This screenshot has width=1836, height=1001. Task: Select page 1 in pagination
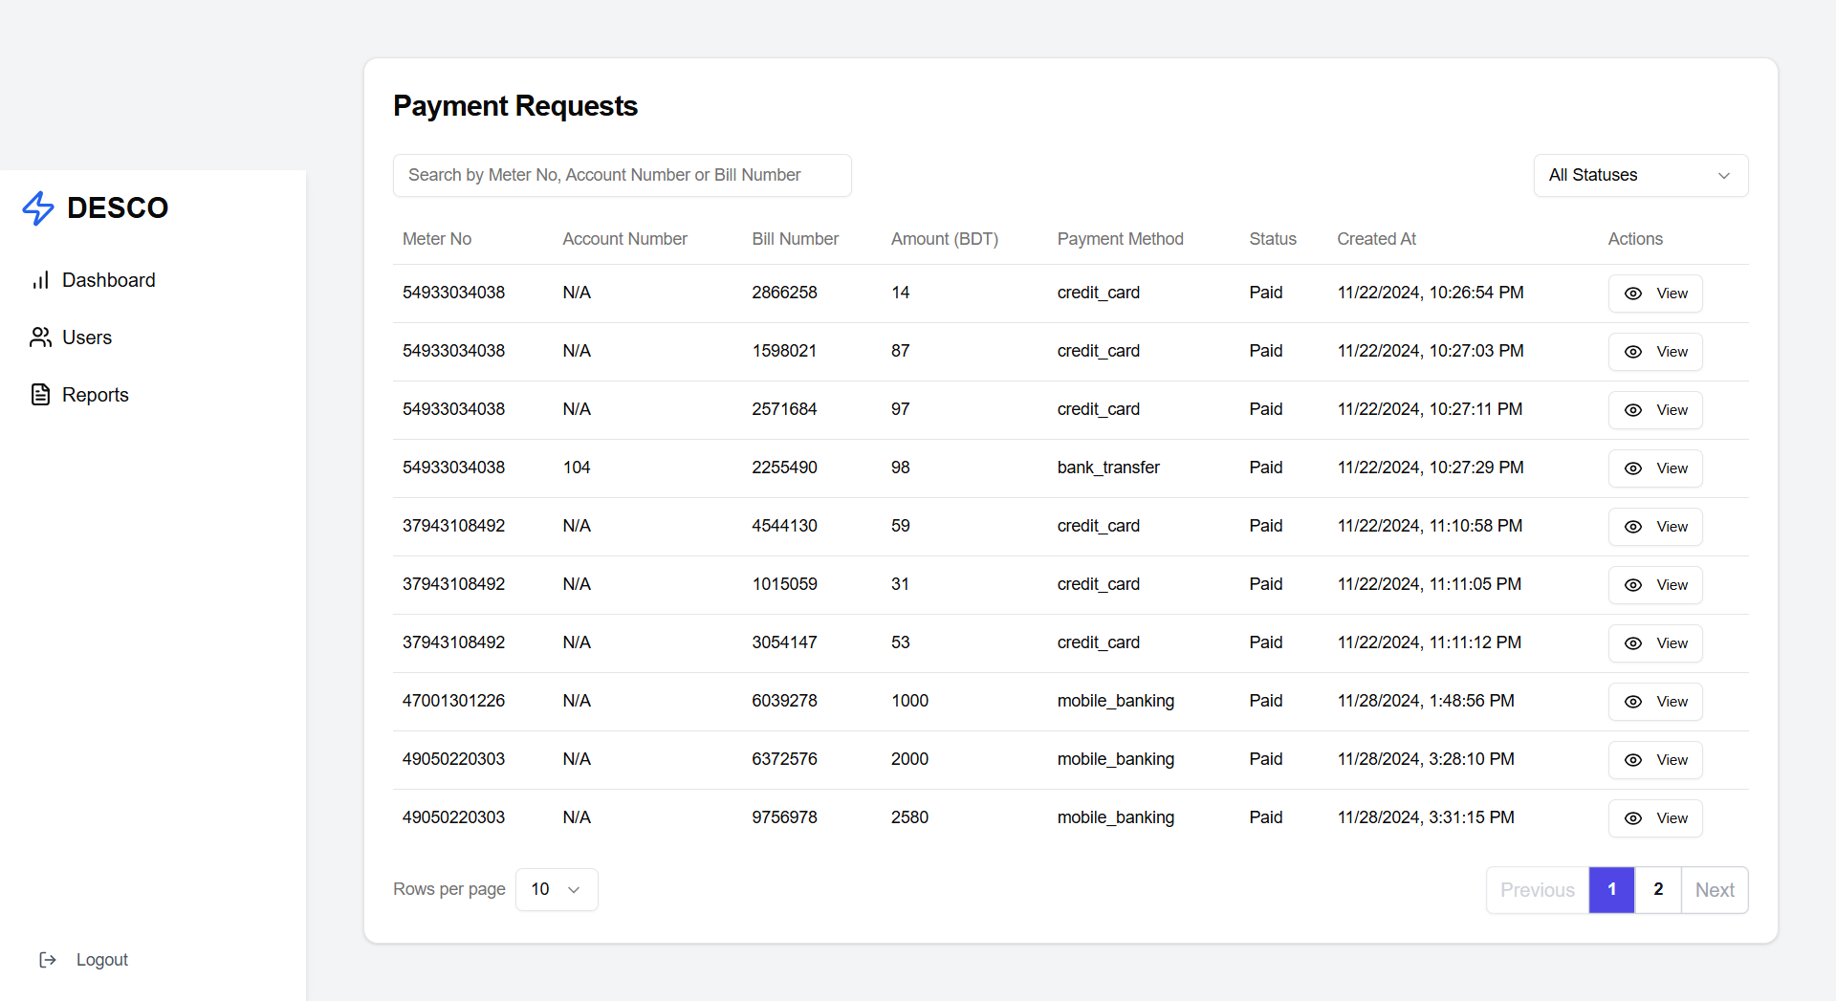(1611, 890)
